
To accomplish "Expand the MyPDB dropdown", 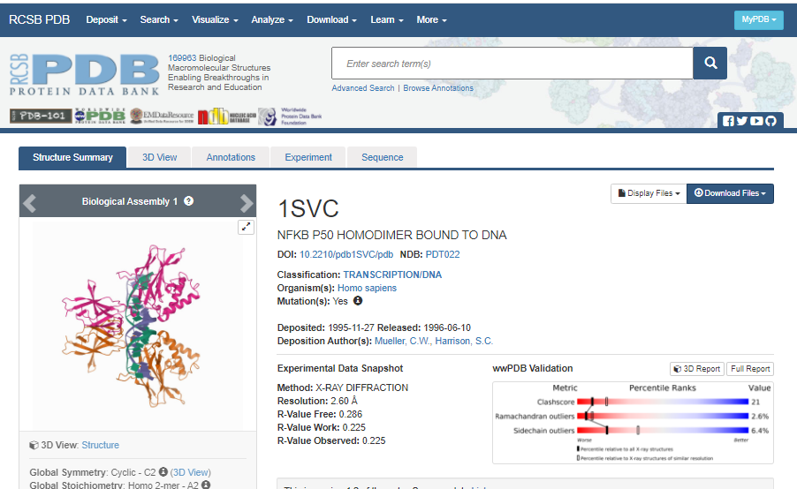I will click(x=758, y=19).
